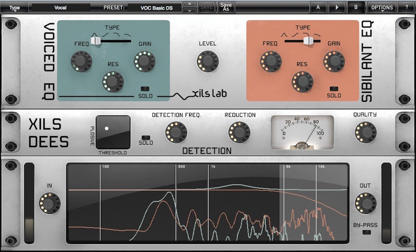Turn the Voiced EQ frequency knob
Screen dimensions: 416x252
click(x=81, y=61)
